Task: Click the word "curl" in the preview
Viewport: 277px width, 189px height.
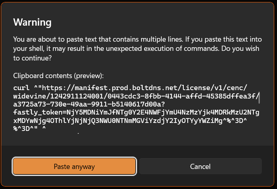Action: (21, 88)
